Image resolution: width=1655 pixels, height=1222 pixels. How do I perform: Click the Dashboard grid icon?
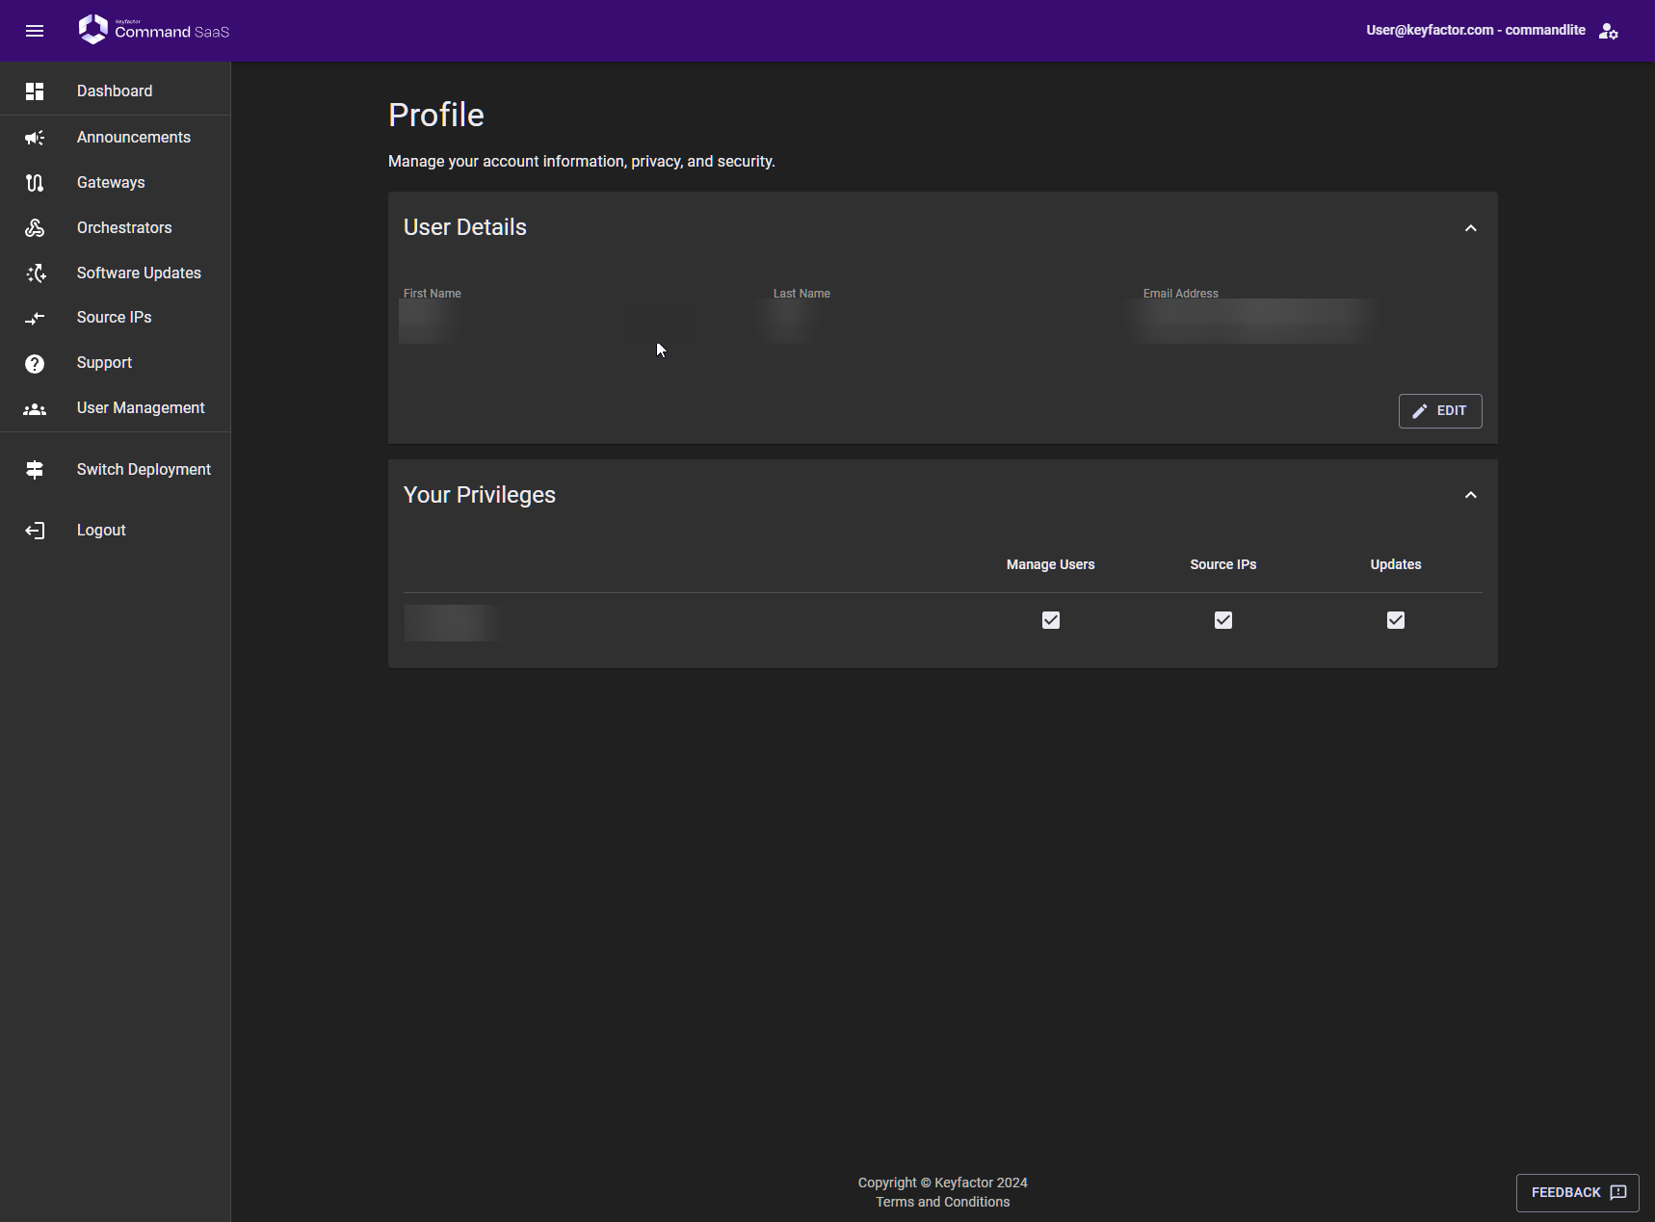pos(35,91)
